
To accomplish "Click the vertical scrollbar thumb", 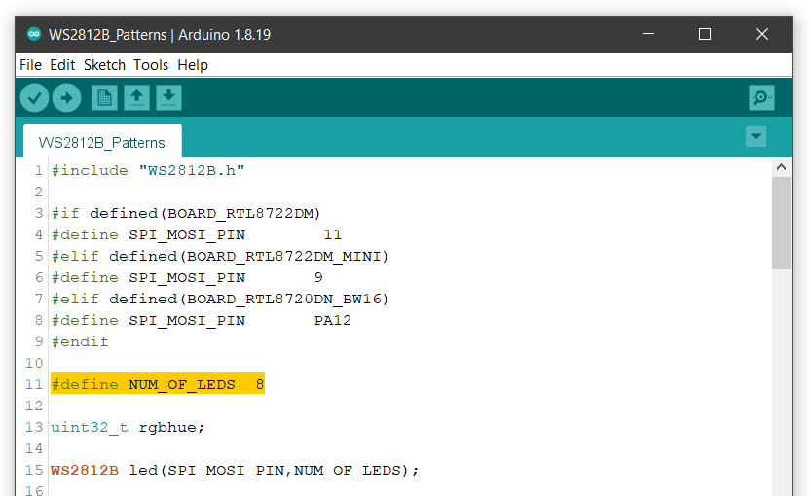I will (x=781, y=224).
